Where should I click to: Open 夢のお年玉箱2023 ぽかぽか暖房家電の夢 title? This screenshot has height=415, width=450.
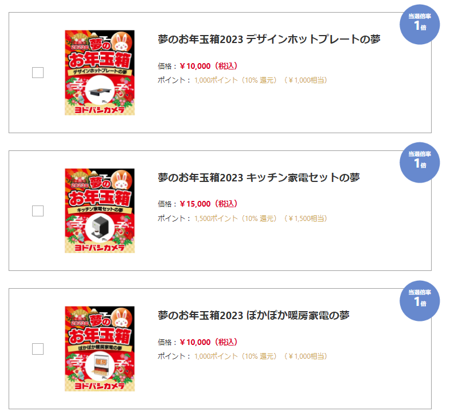[x=253, y=315]
